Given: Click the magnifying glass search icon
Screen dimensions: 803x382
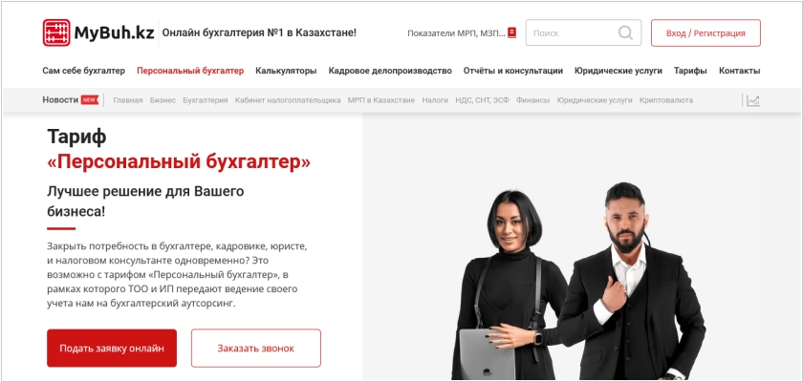Looking at the screenshot, I should pos(625,33).
